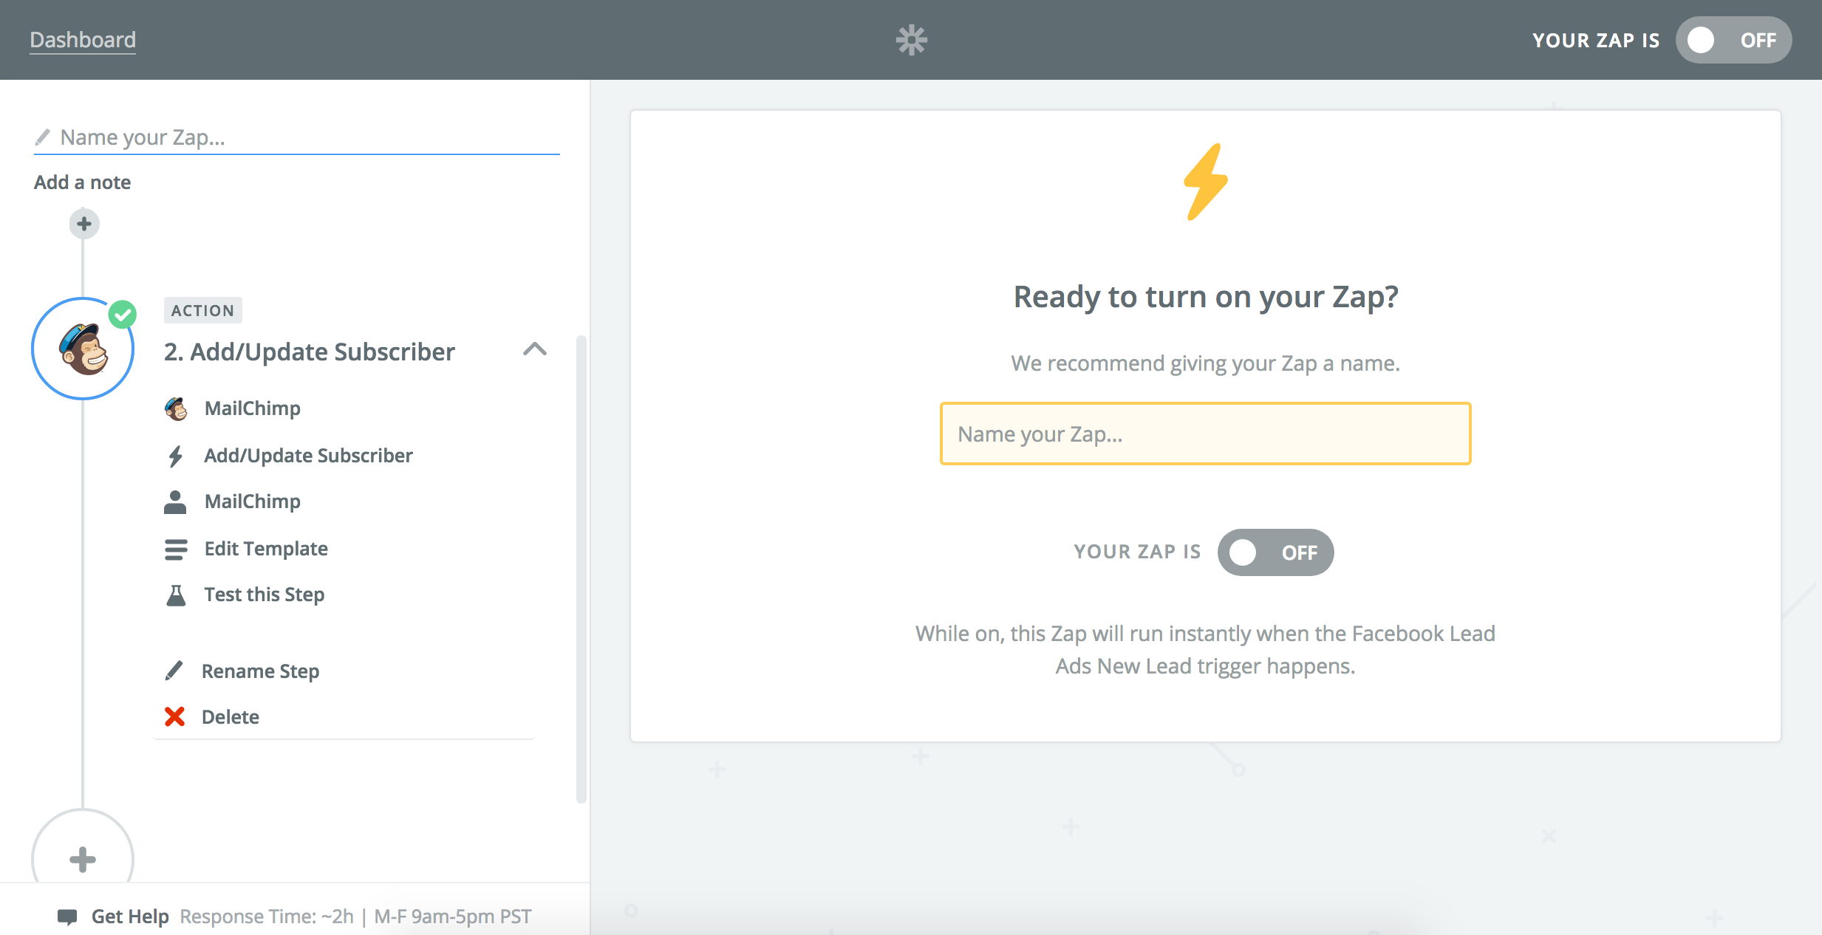The height and width of the screenshot is (935, 1822).
Task: Click the Add a note link
Action: (83, 182)
